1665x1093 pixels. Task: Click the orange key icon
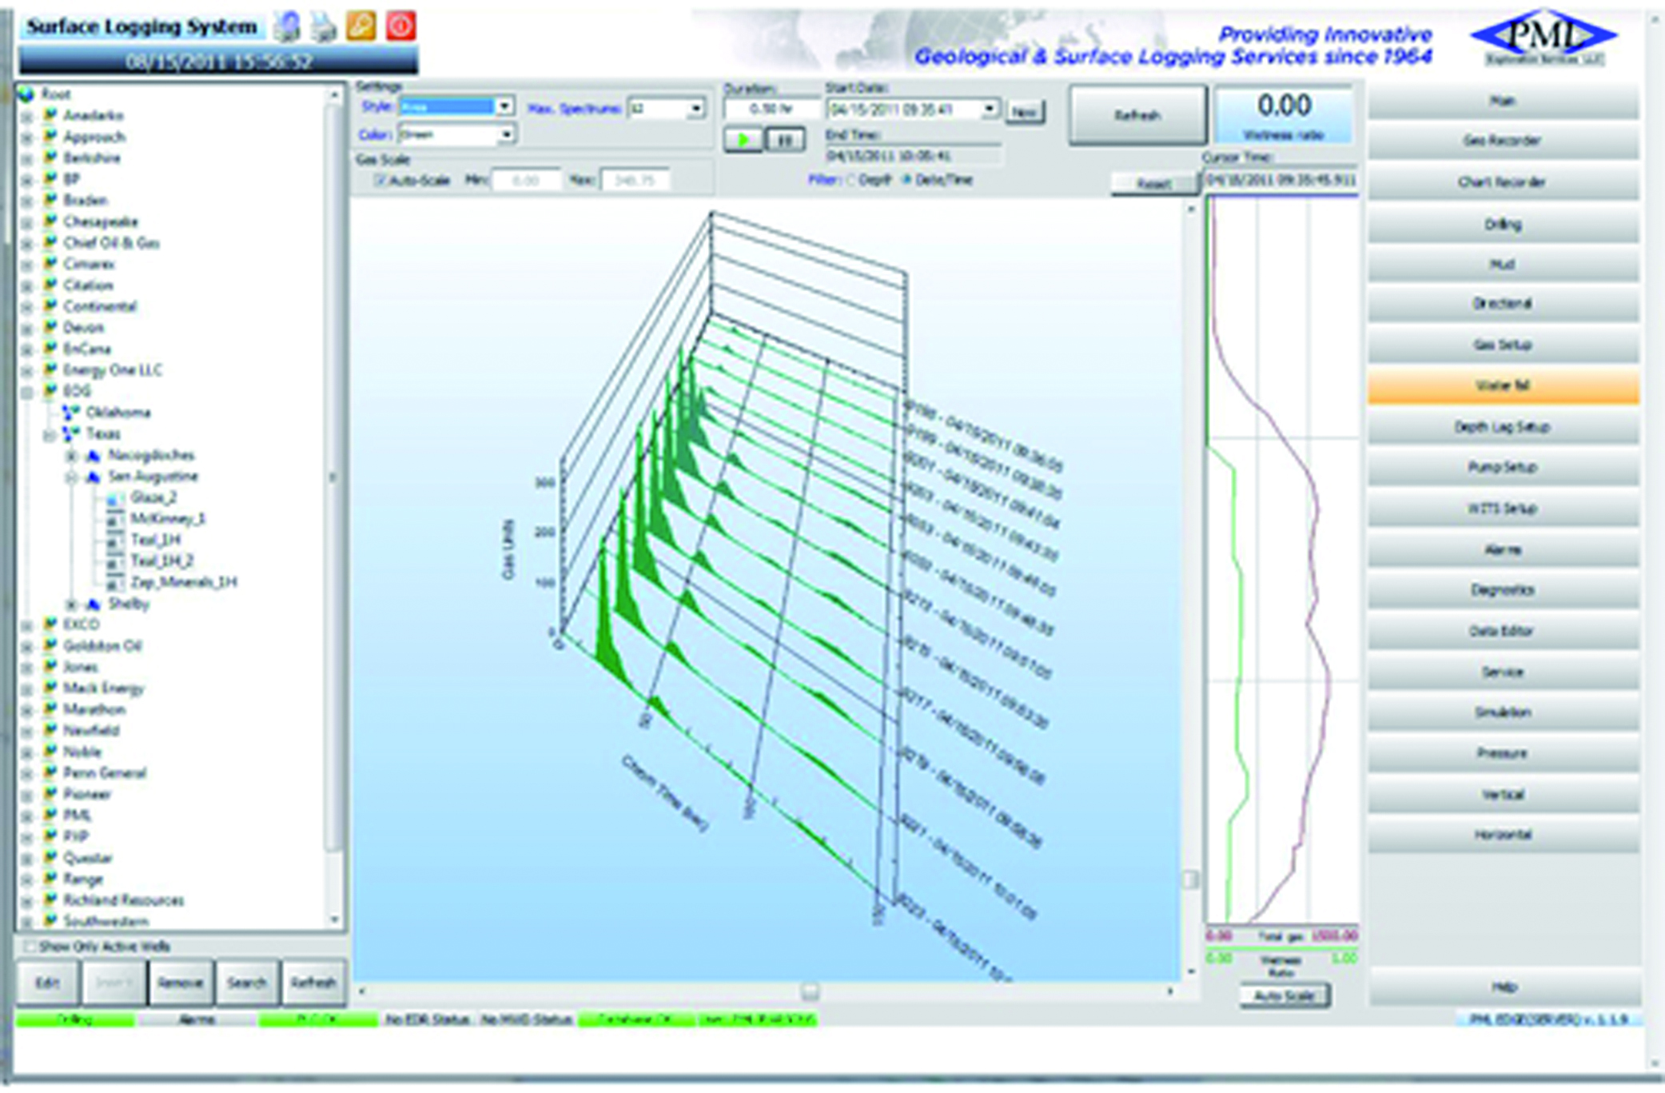point(361,26)
